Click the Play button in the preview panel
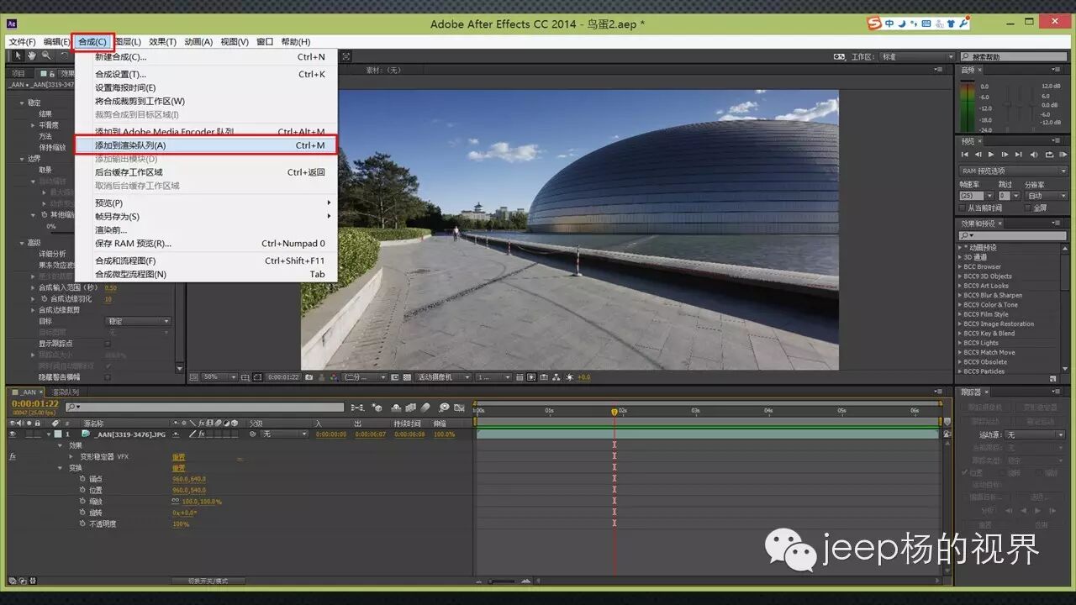This screenshot has height=605, width=1076. pyautogui.click(x=991, y=155)
